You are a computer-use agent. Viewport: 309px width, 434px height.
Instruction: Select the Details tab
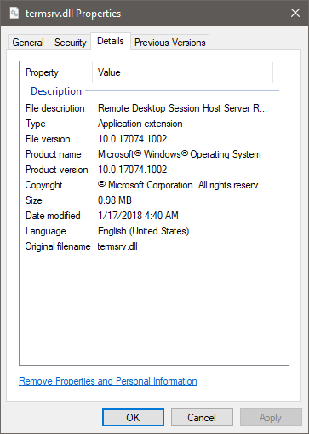(111, 41)
